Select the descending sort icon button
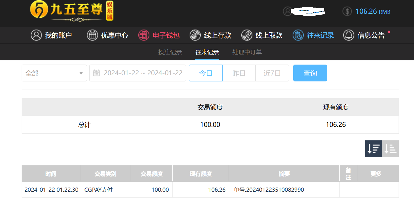414x203 pixels. [x=374, y=149]
